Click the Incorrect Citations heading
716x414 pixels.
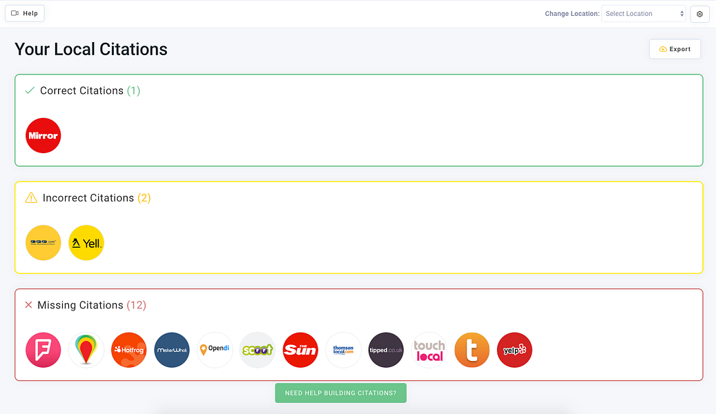88,197
